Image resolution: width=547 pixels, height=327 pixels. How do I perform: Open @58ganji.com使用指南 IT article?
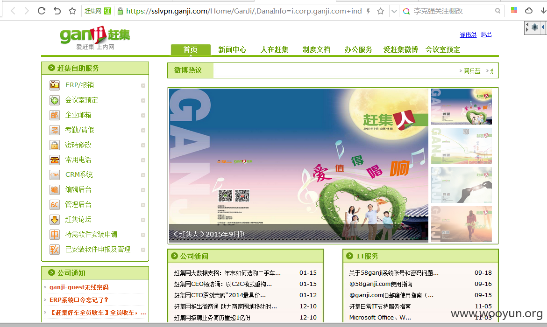point(381,284)
